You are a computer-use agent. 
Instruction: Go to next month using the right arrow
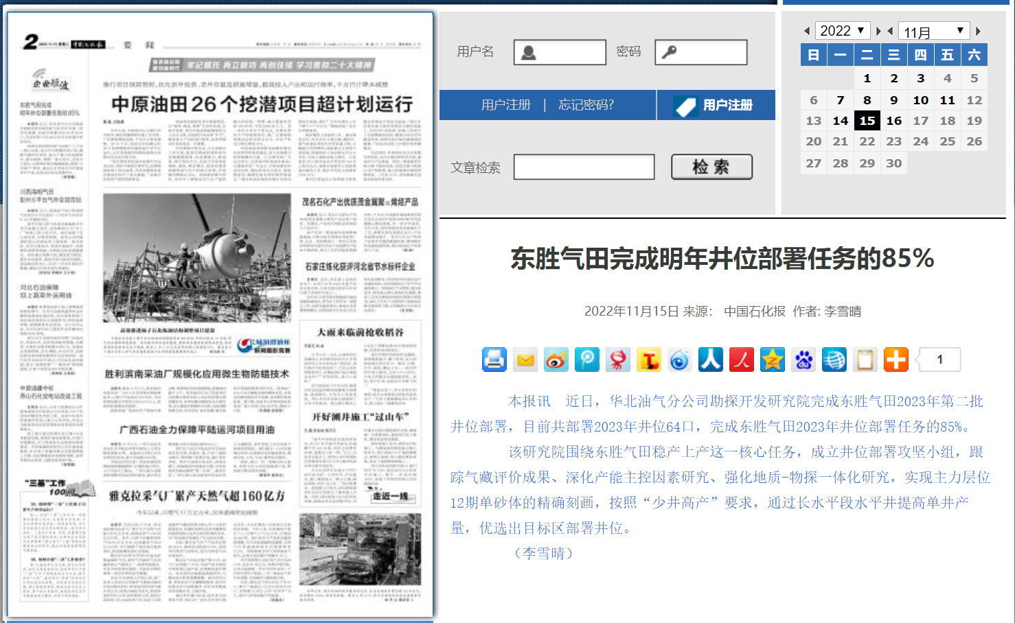click(x=978, y=32)
